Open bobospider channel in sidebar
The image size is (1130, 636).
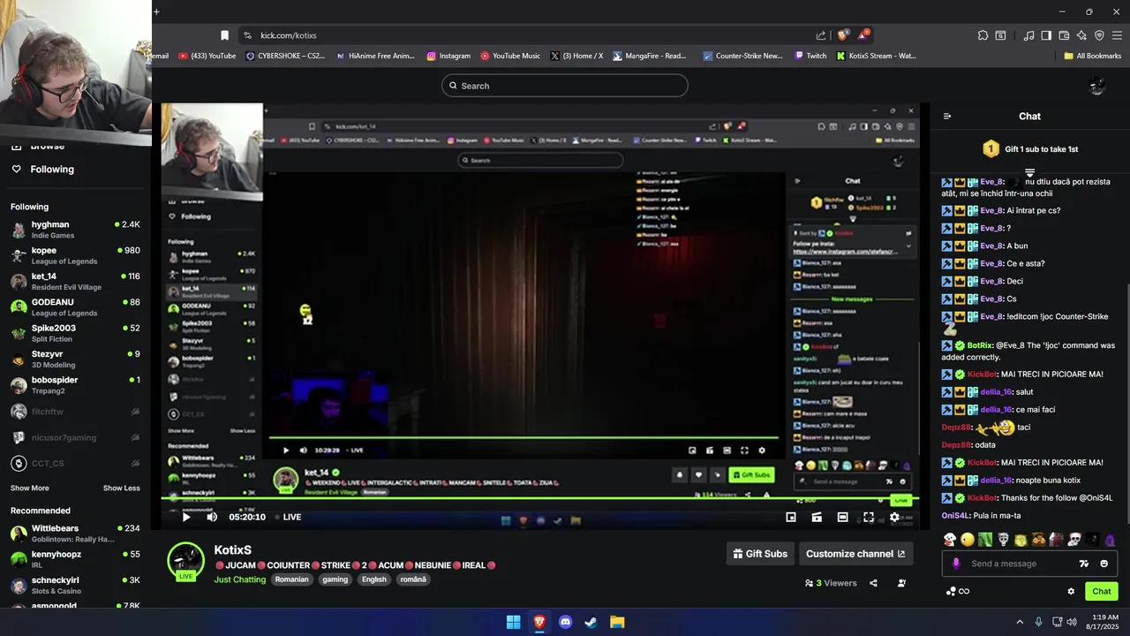click(75, 385)
